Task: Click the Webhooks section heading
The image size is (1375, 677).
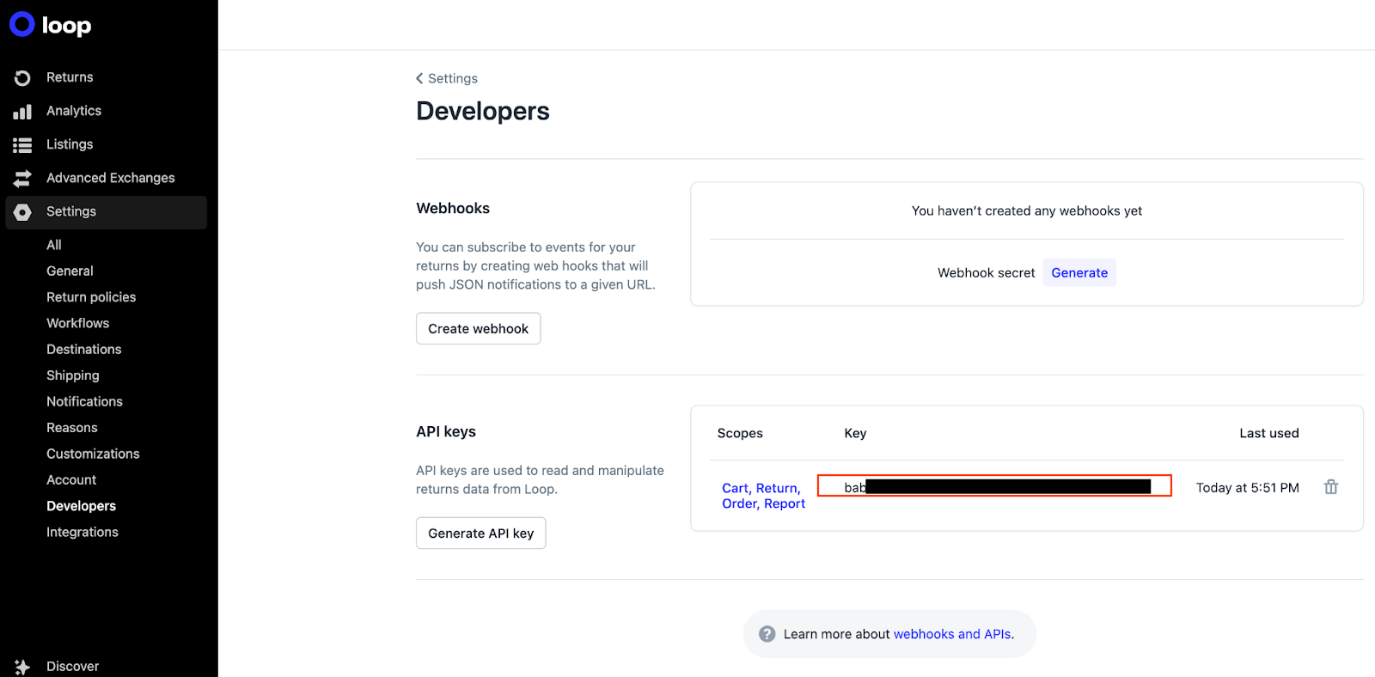Action: 453,208
